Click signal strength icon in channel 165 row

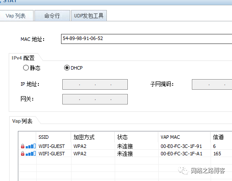pyautogui.click(x=31, y=154)
